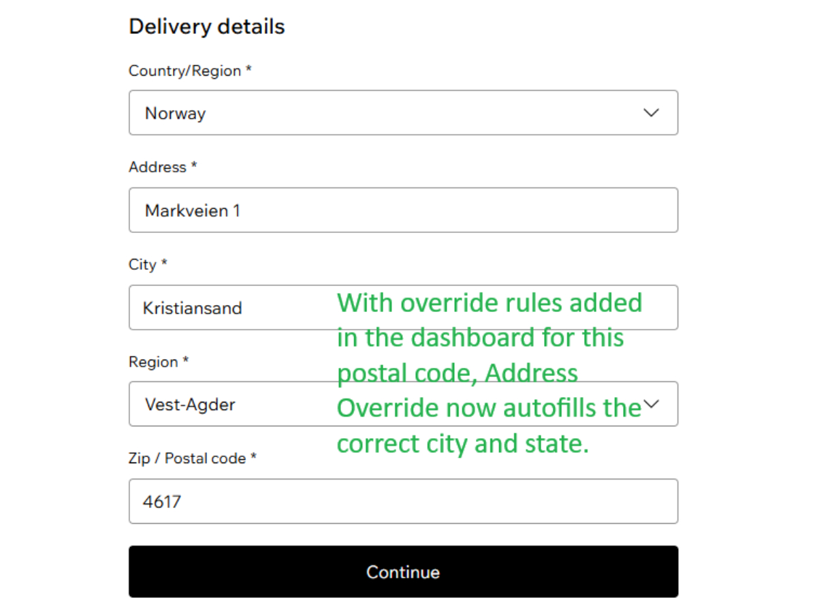This screenshot has width=817, height=613.
Task: Click the Delivery details heading
Action: 206,27
